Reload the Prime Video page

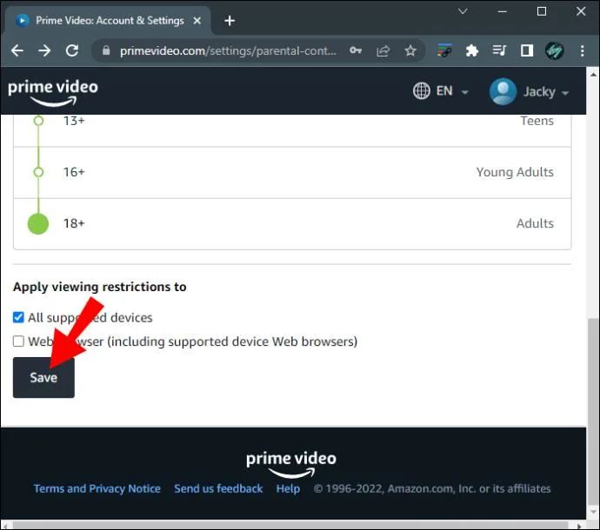click(x=72, y=50)
